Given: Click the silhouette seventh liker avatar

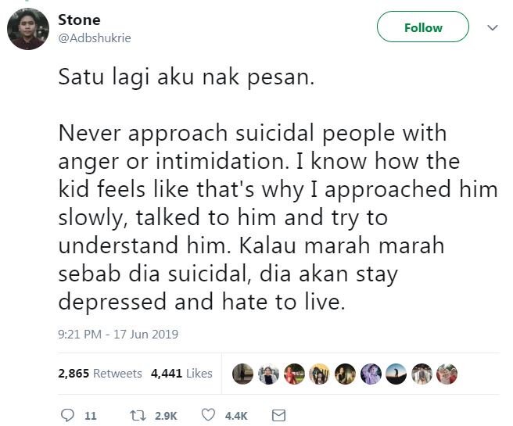Looking at the screenshot, I should pyautogui.click(x=396, y=374).
